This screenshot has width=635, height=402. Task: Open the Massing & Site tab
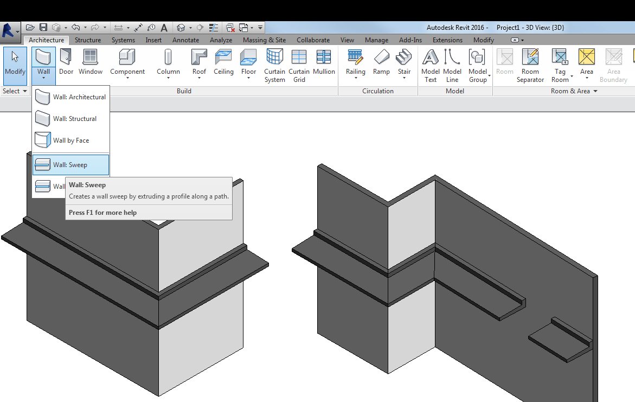click(x=264, y=40)
